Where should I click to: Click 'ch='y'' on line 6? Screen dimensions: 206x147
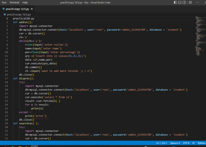(24, 37)
